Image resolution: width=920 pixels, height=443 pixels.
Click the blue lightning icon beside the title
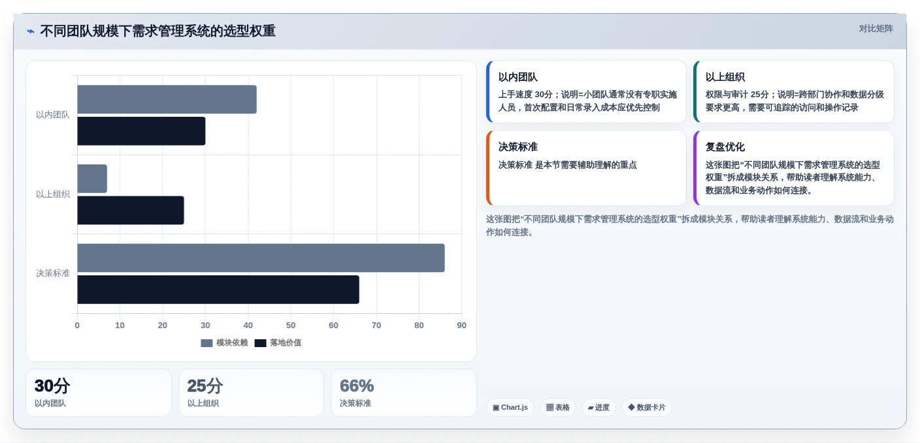point(31,31)
